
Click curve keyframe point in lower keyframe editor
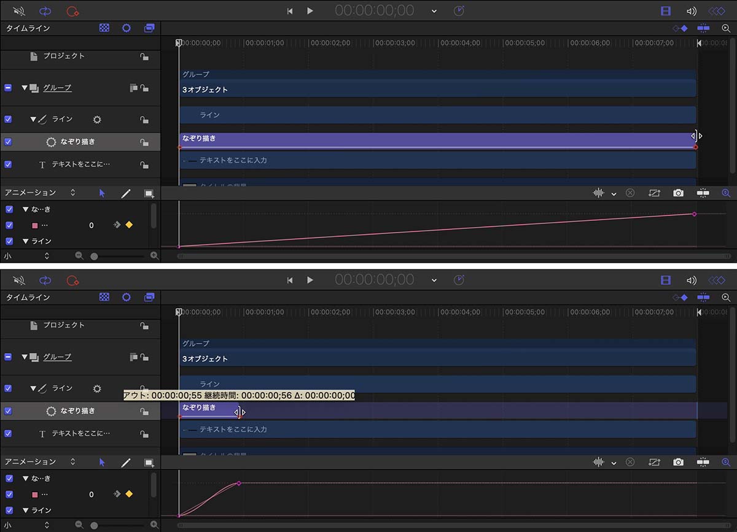238,484
